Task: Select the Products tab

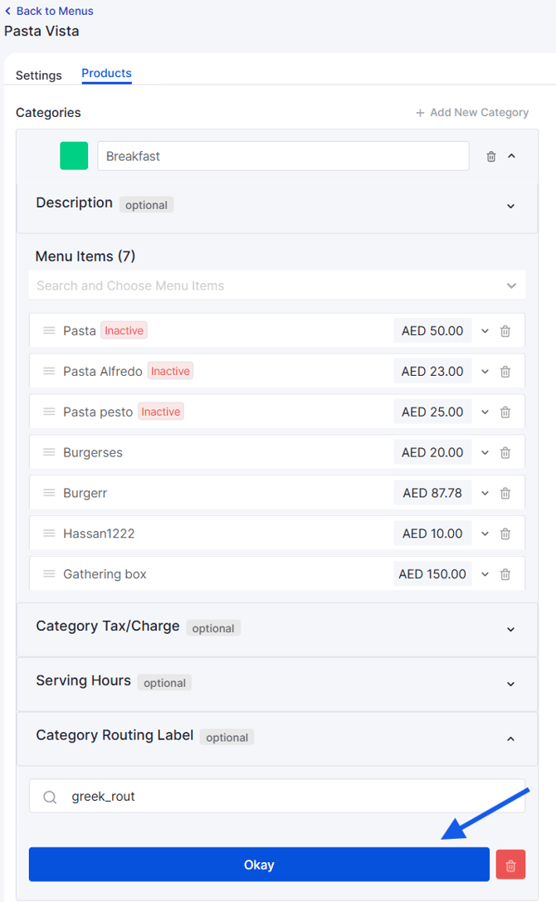Action: [106, 74]
